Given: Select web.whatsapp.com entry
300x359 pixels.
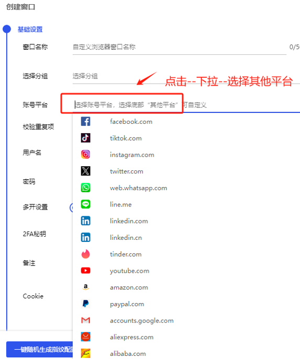Looking at the screenshot, I should [138, 188].
